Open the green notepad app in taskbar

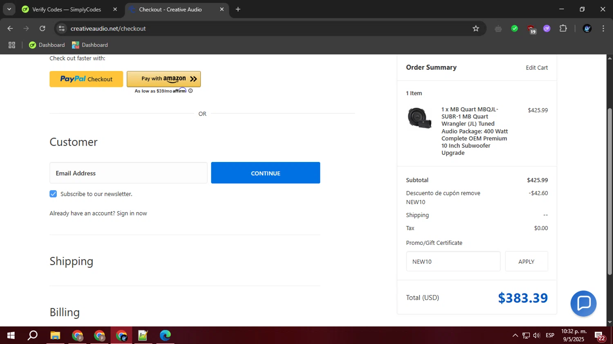tap(143, 335)
